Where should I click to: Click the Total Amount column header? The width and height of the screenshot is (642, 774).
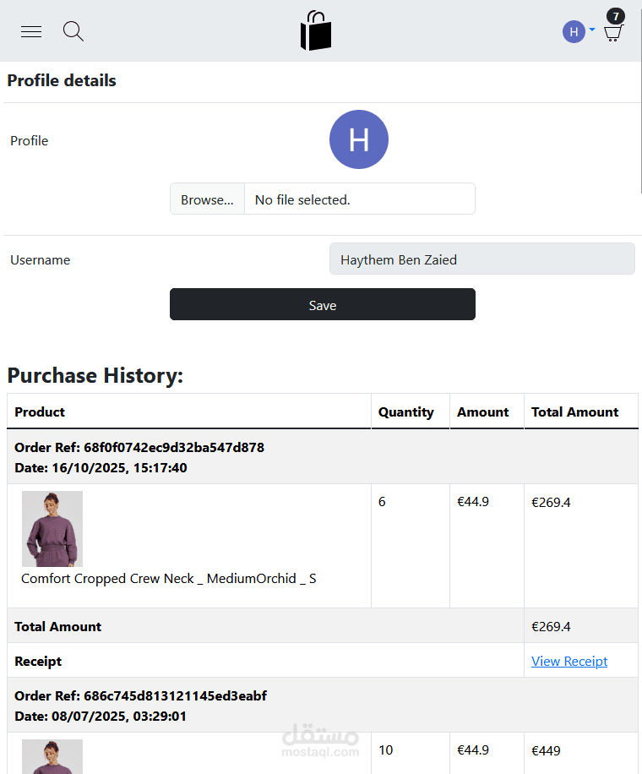click(574, 412)
